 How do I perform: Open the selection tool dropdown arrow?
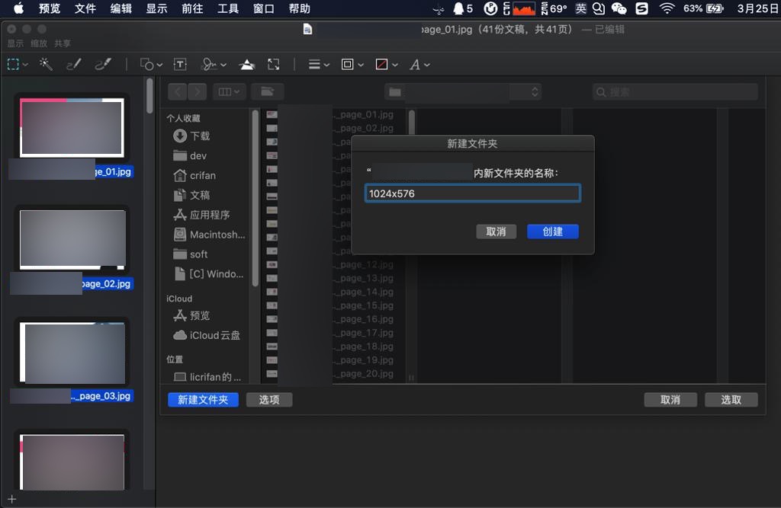25,65
